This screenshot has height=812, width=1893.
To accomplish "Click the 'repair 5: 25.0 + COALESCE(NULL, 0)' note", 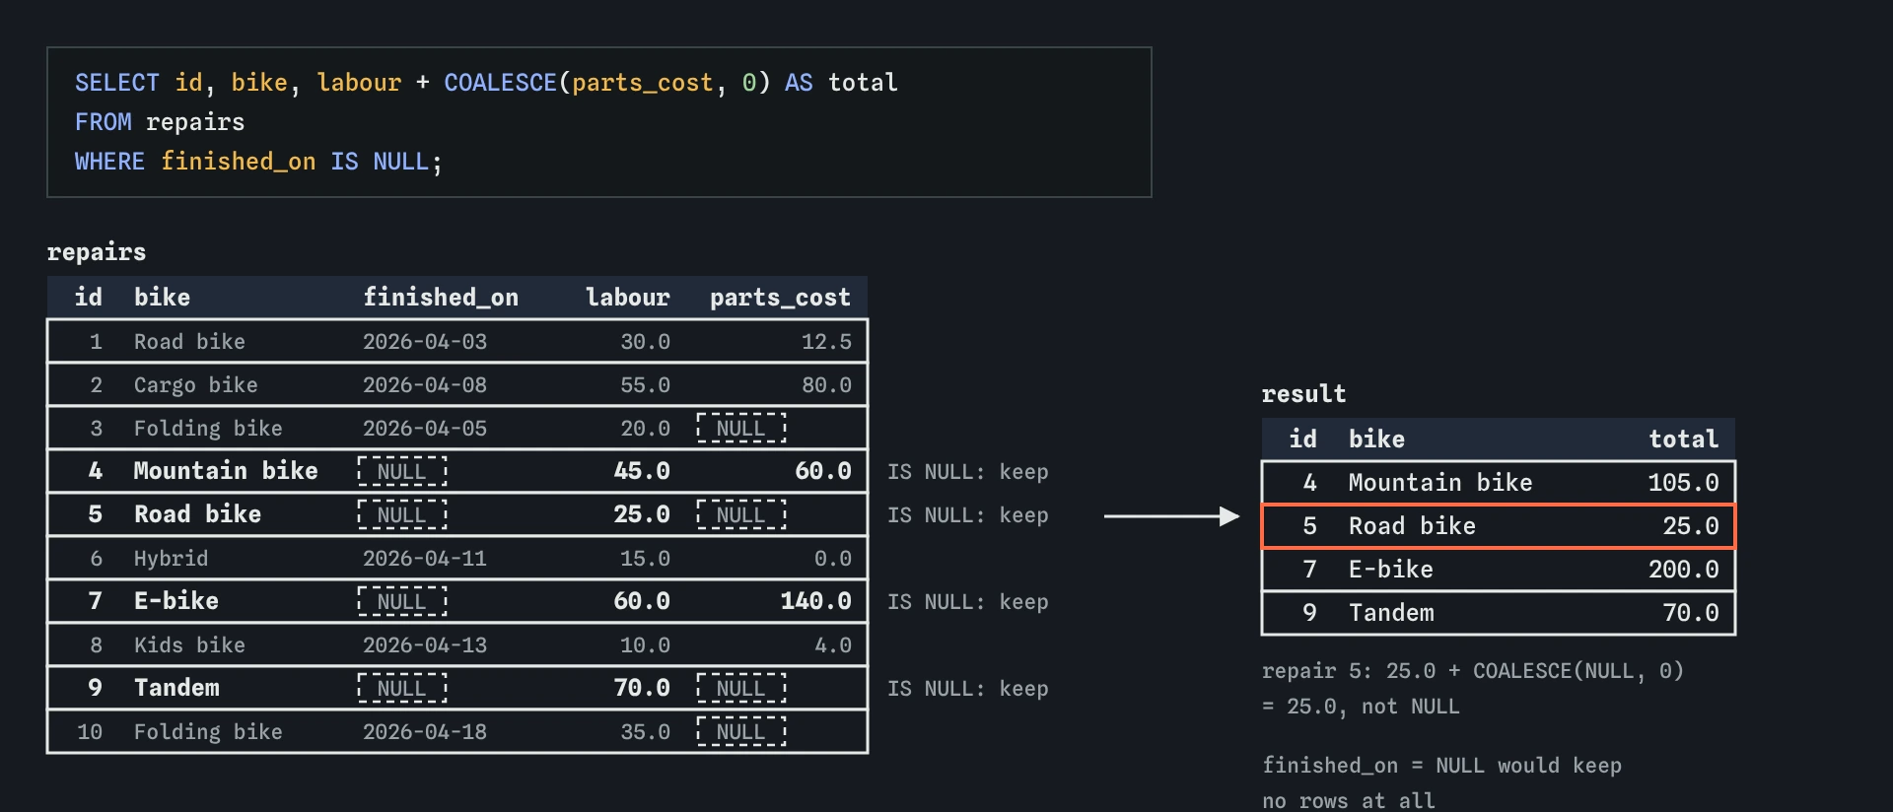I will (x=1473, y=671).
